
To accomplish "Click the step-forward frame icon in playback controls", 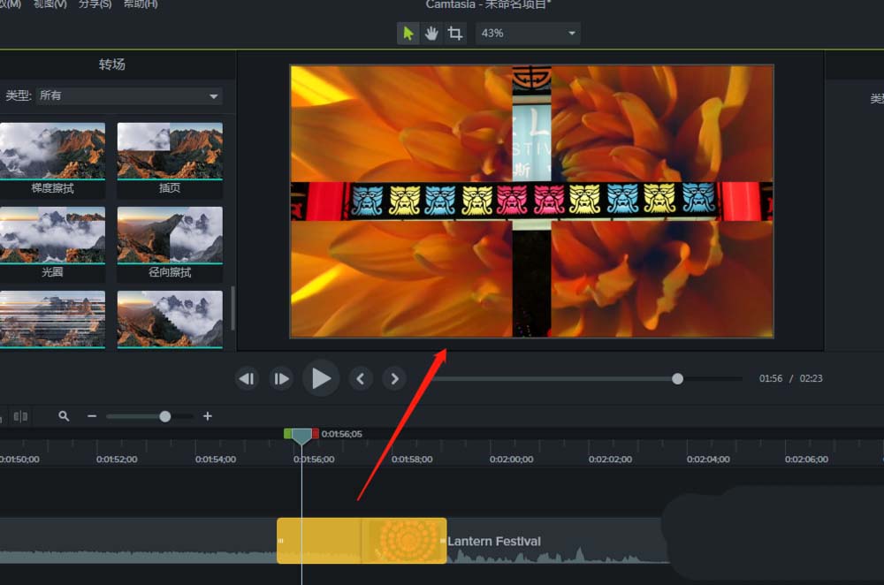I will click(x=281, y=378).
